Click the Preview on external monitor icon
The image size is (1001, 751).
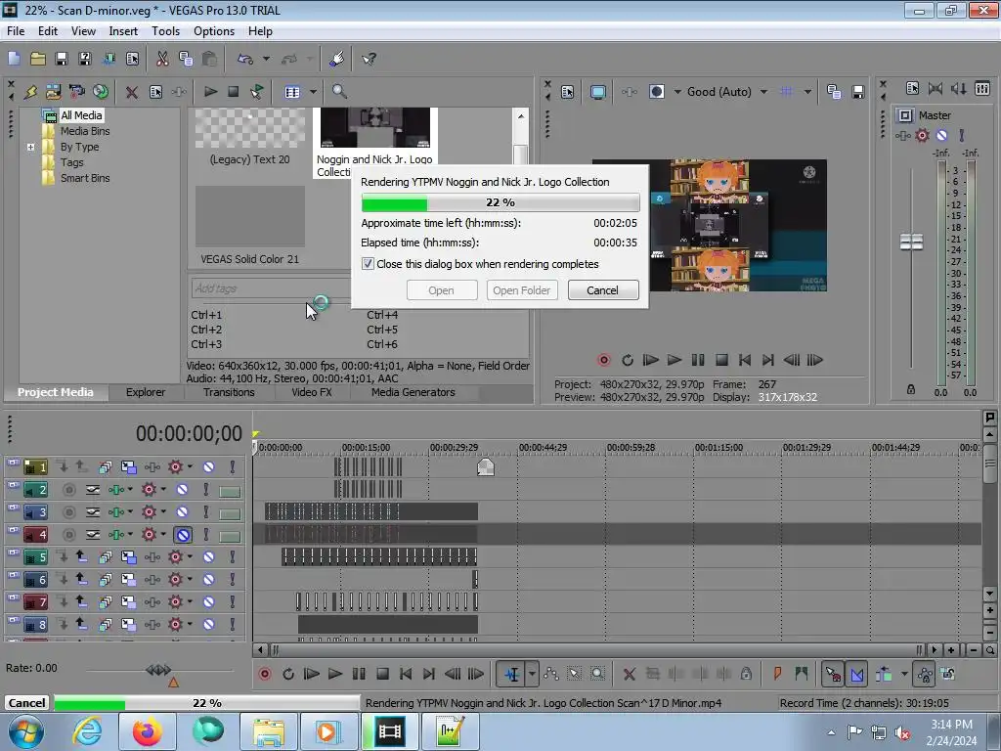(598, 92)
